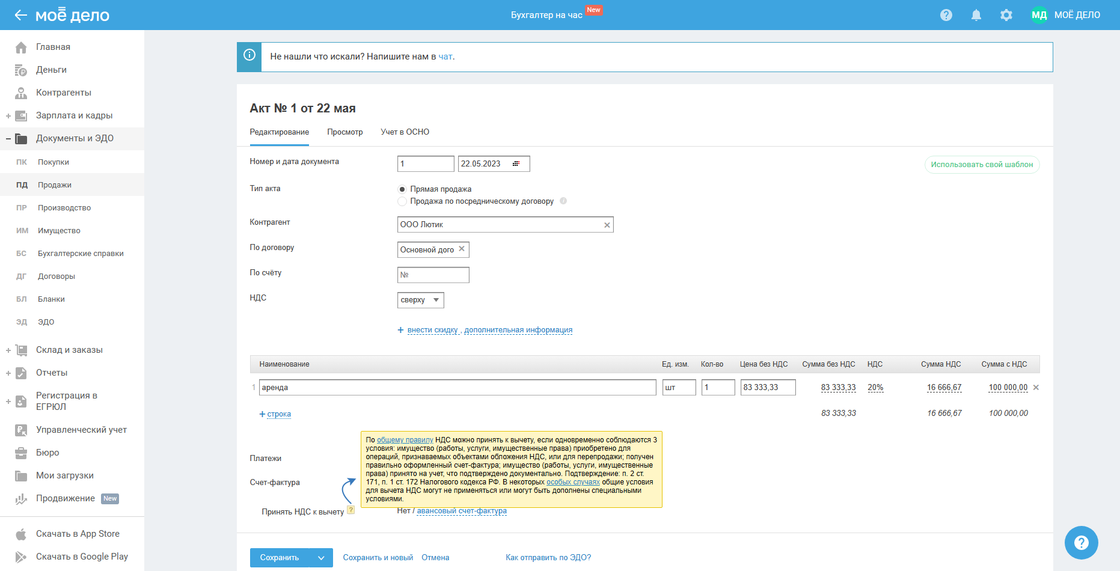Click внести скидку link
The width and height of the screenshot is (1120, 571).
tap(433, 330)
